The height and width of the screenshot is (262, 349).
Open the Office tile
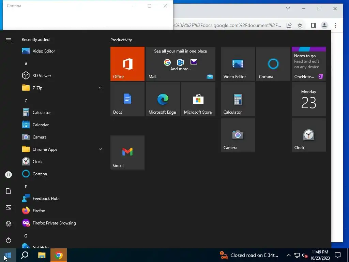coord(127,64)
